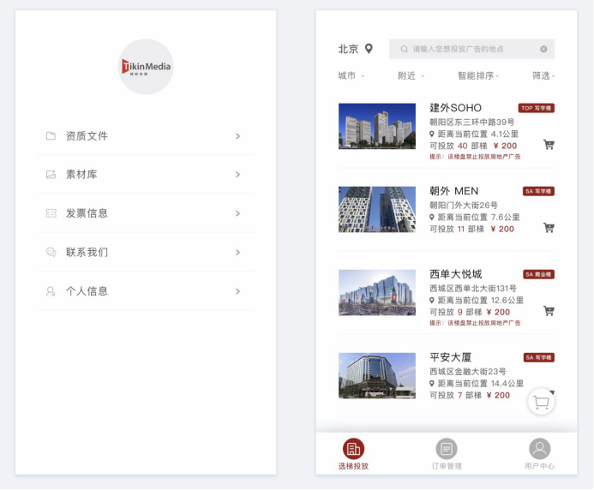View the 平安大厦 building photo

[x=377, y=376]
